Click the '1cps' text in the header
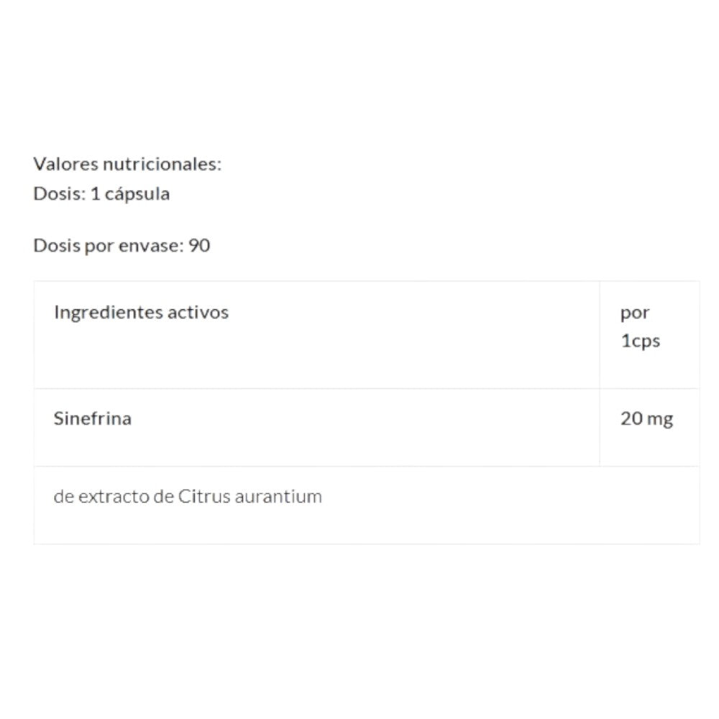This screenshot has width=719, height=719. point(640,341)
